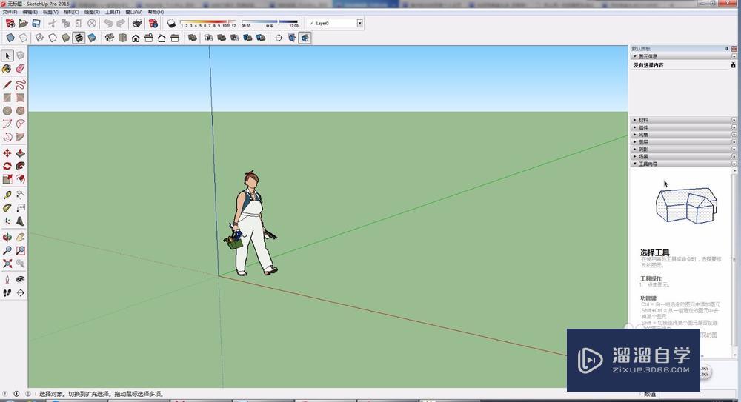
Task: Choose the Look Around eye tool
Action: [20, 280]
